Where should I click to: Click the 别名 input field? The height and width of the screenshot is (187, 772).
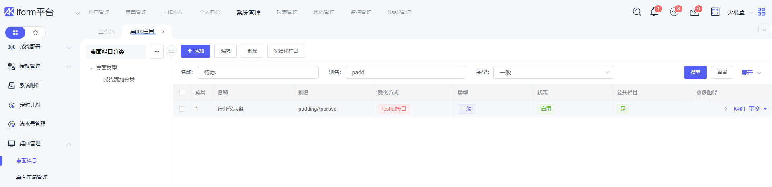pyautogui.click(x=405, y=72)
